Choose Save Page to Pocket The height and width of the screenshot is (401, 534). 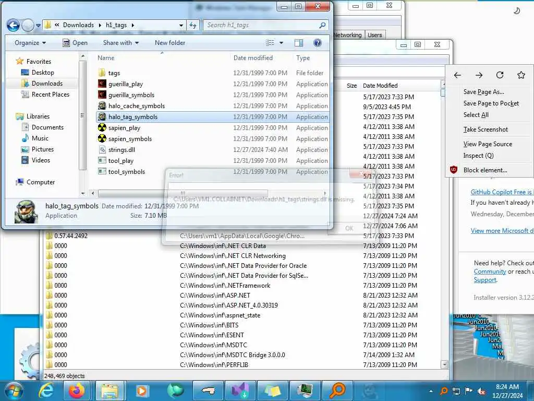[x=491, y=103]
